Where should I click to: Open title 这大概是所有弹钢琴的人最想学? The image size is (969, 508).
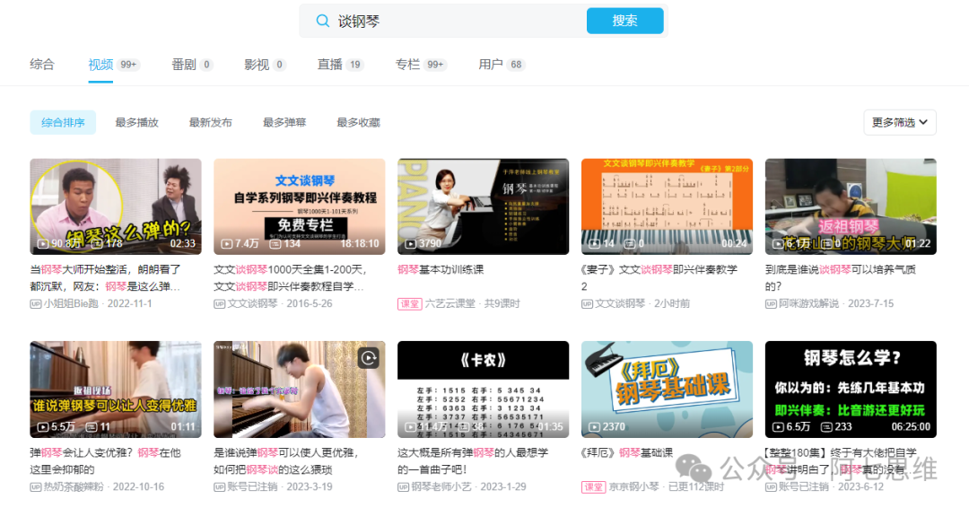tap(473, 461)
